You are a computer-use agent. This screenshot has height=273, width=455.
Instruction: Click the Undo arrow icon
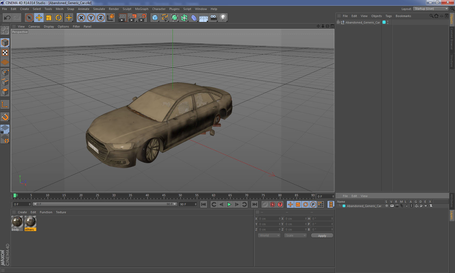pos(7,18)
